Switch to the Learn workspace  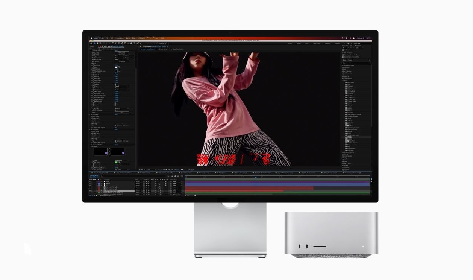307,43
